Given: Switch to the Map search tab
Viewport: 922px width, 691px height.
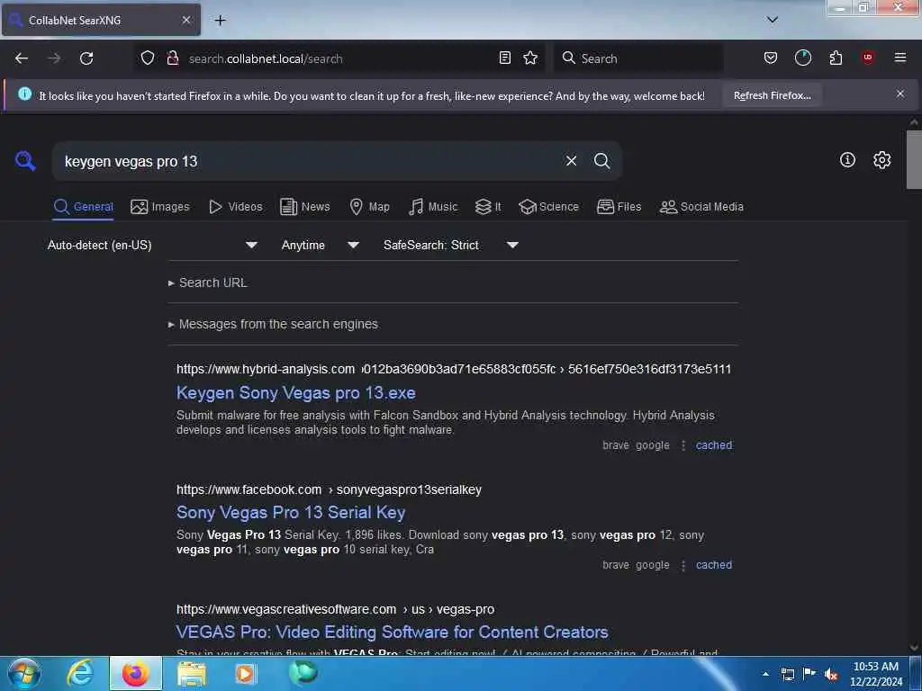Looking at the screenshot, I should [x=369, y=207].
